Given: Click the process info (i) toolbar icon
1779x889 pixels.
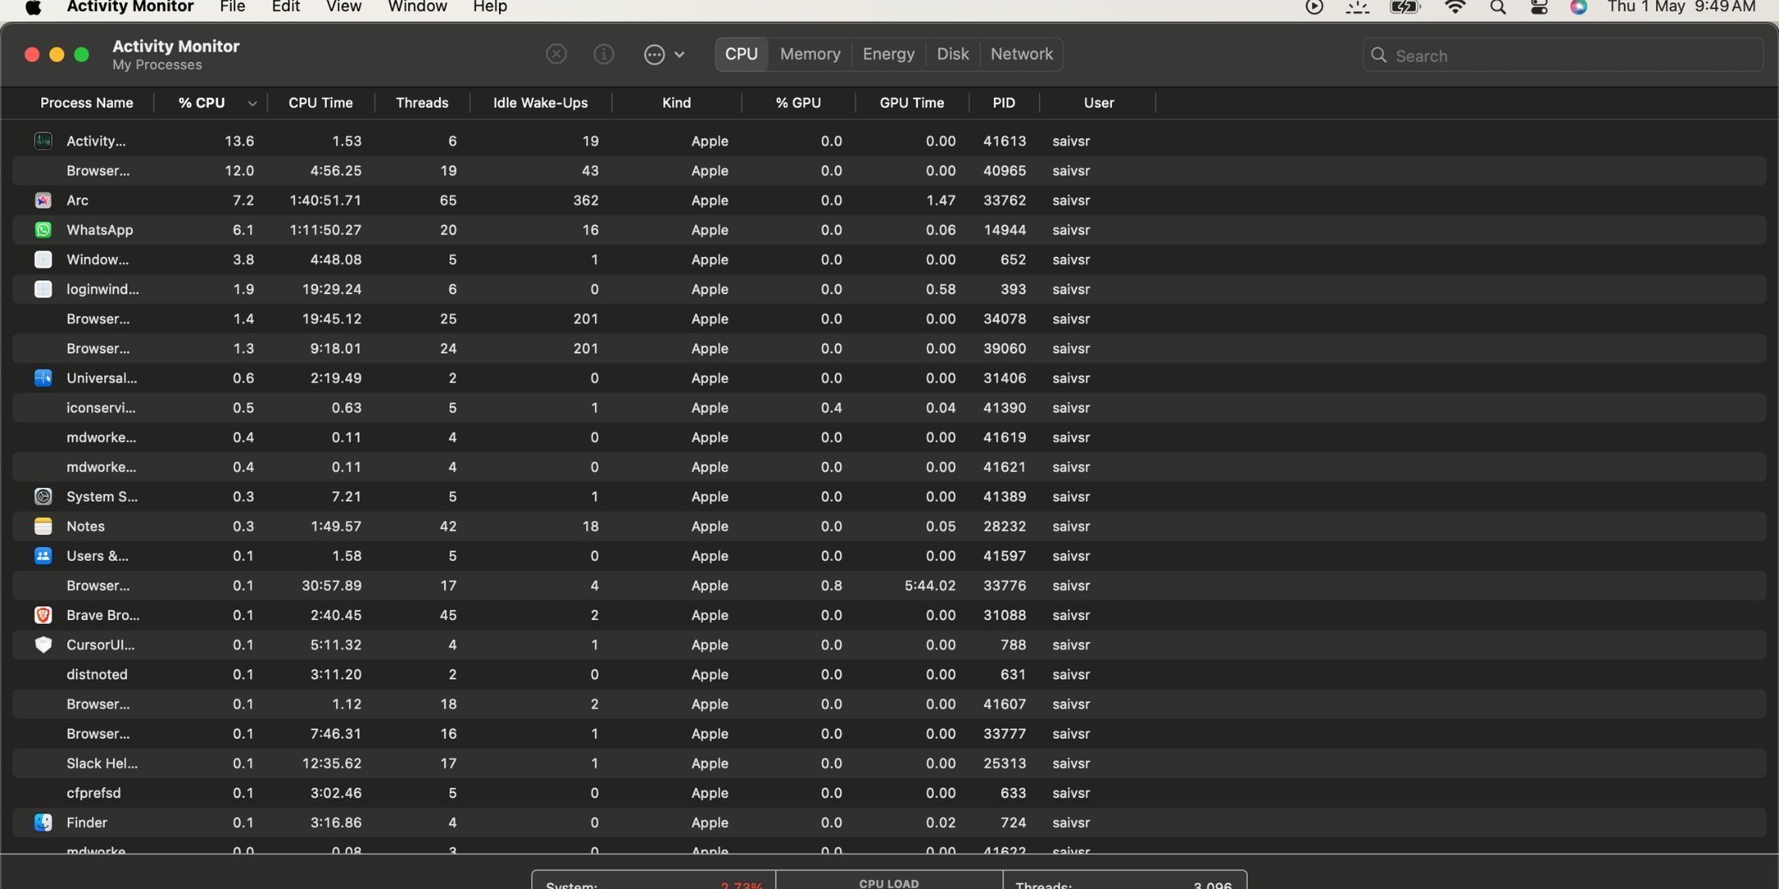Looking at the screenshot, I should (x=603, y=54).
